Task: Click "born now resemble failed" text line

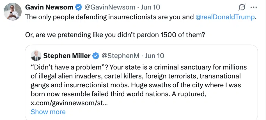Action: [118, 94]
